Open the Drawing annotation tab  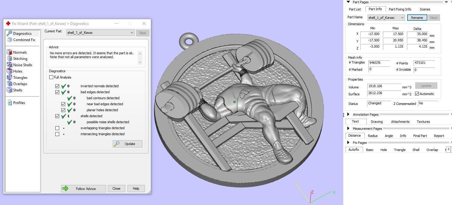point(377,122)
